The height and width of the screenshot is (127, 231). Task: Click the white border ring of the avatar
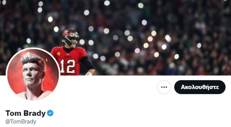(x=33, y=48)
